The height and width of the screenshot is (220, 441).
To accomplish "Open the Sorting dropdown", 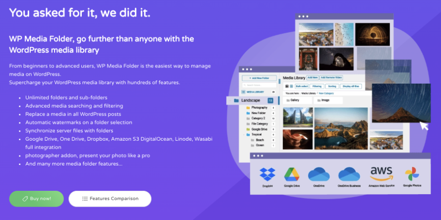I will click(333, 86).
